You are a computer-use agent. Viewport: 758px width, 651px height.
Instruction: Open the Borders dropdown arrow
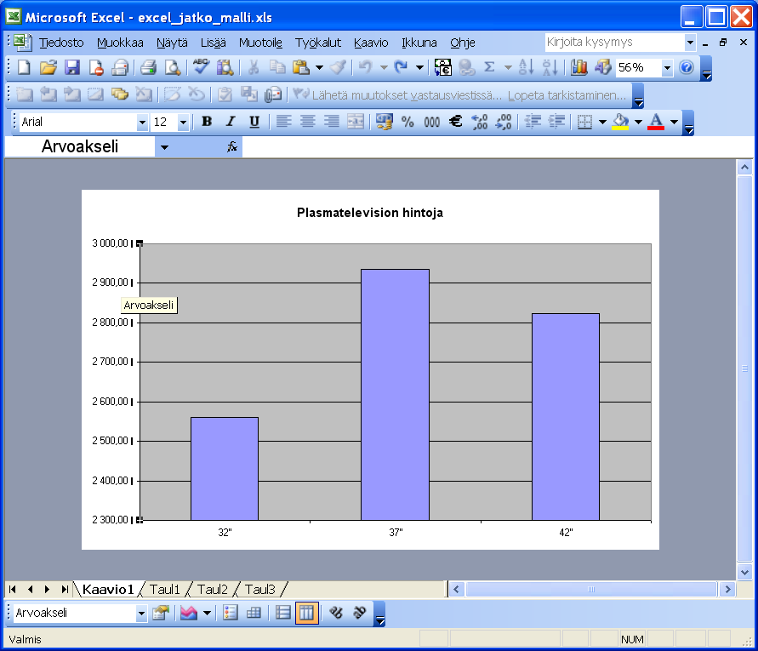pos(602,122)
